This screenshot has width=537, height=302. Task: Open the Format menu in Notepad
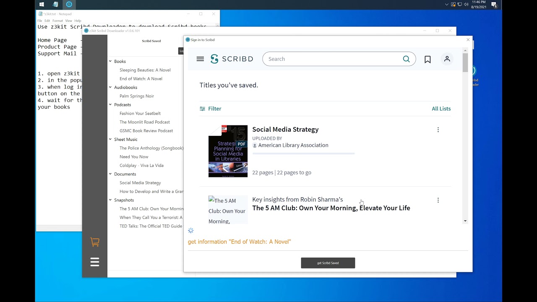(x=58, y=21)
